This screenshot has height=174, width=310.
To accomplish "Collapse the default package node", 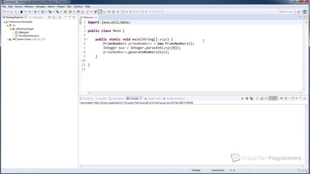I will click(11, 29).
